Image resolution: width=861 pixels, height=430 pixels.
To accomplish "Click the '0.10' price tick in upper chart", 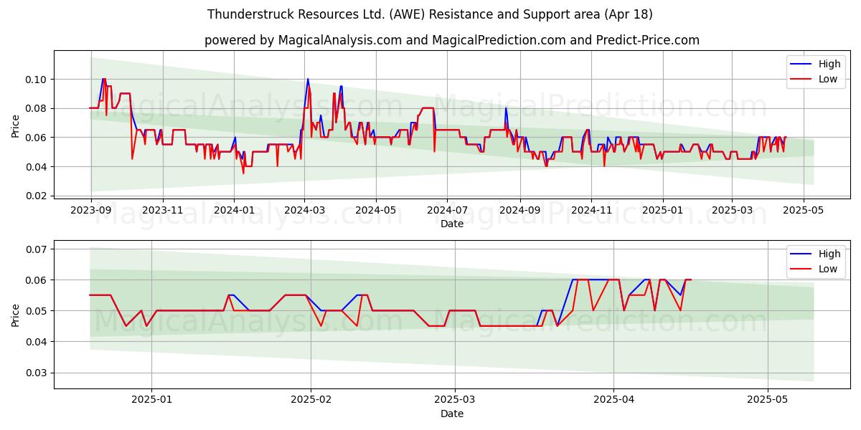I will [x=37, y=80].
